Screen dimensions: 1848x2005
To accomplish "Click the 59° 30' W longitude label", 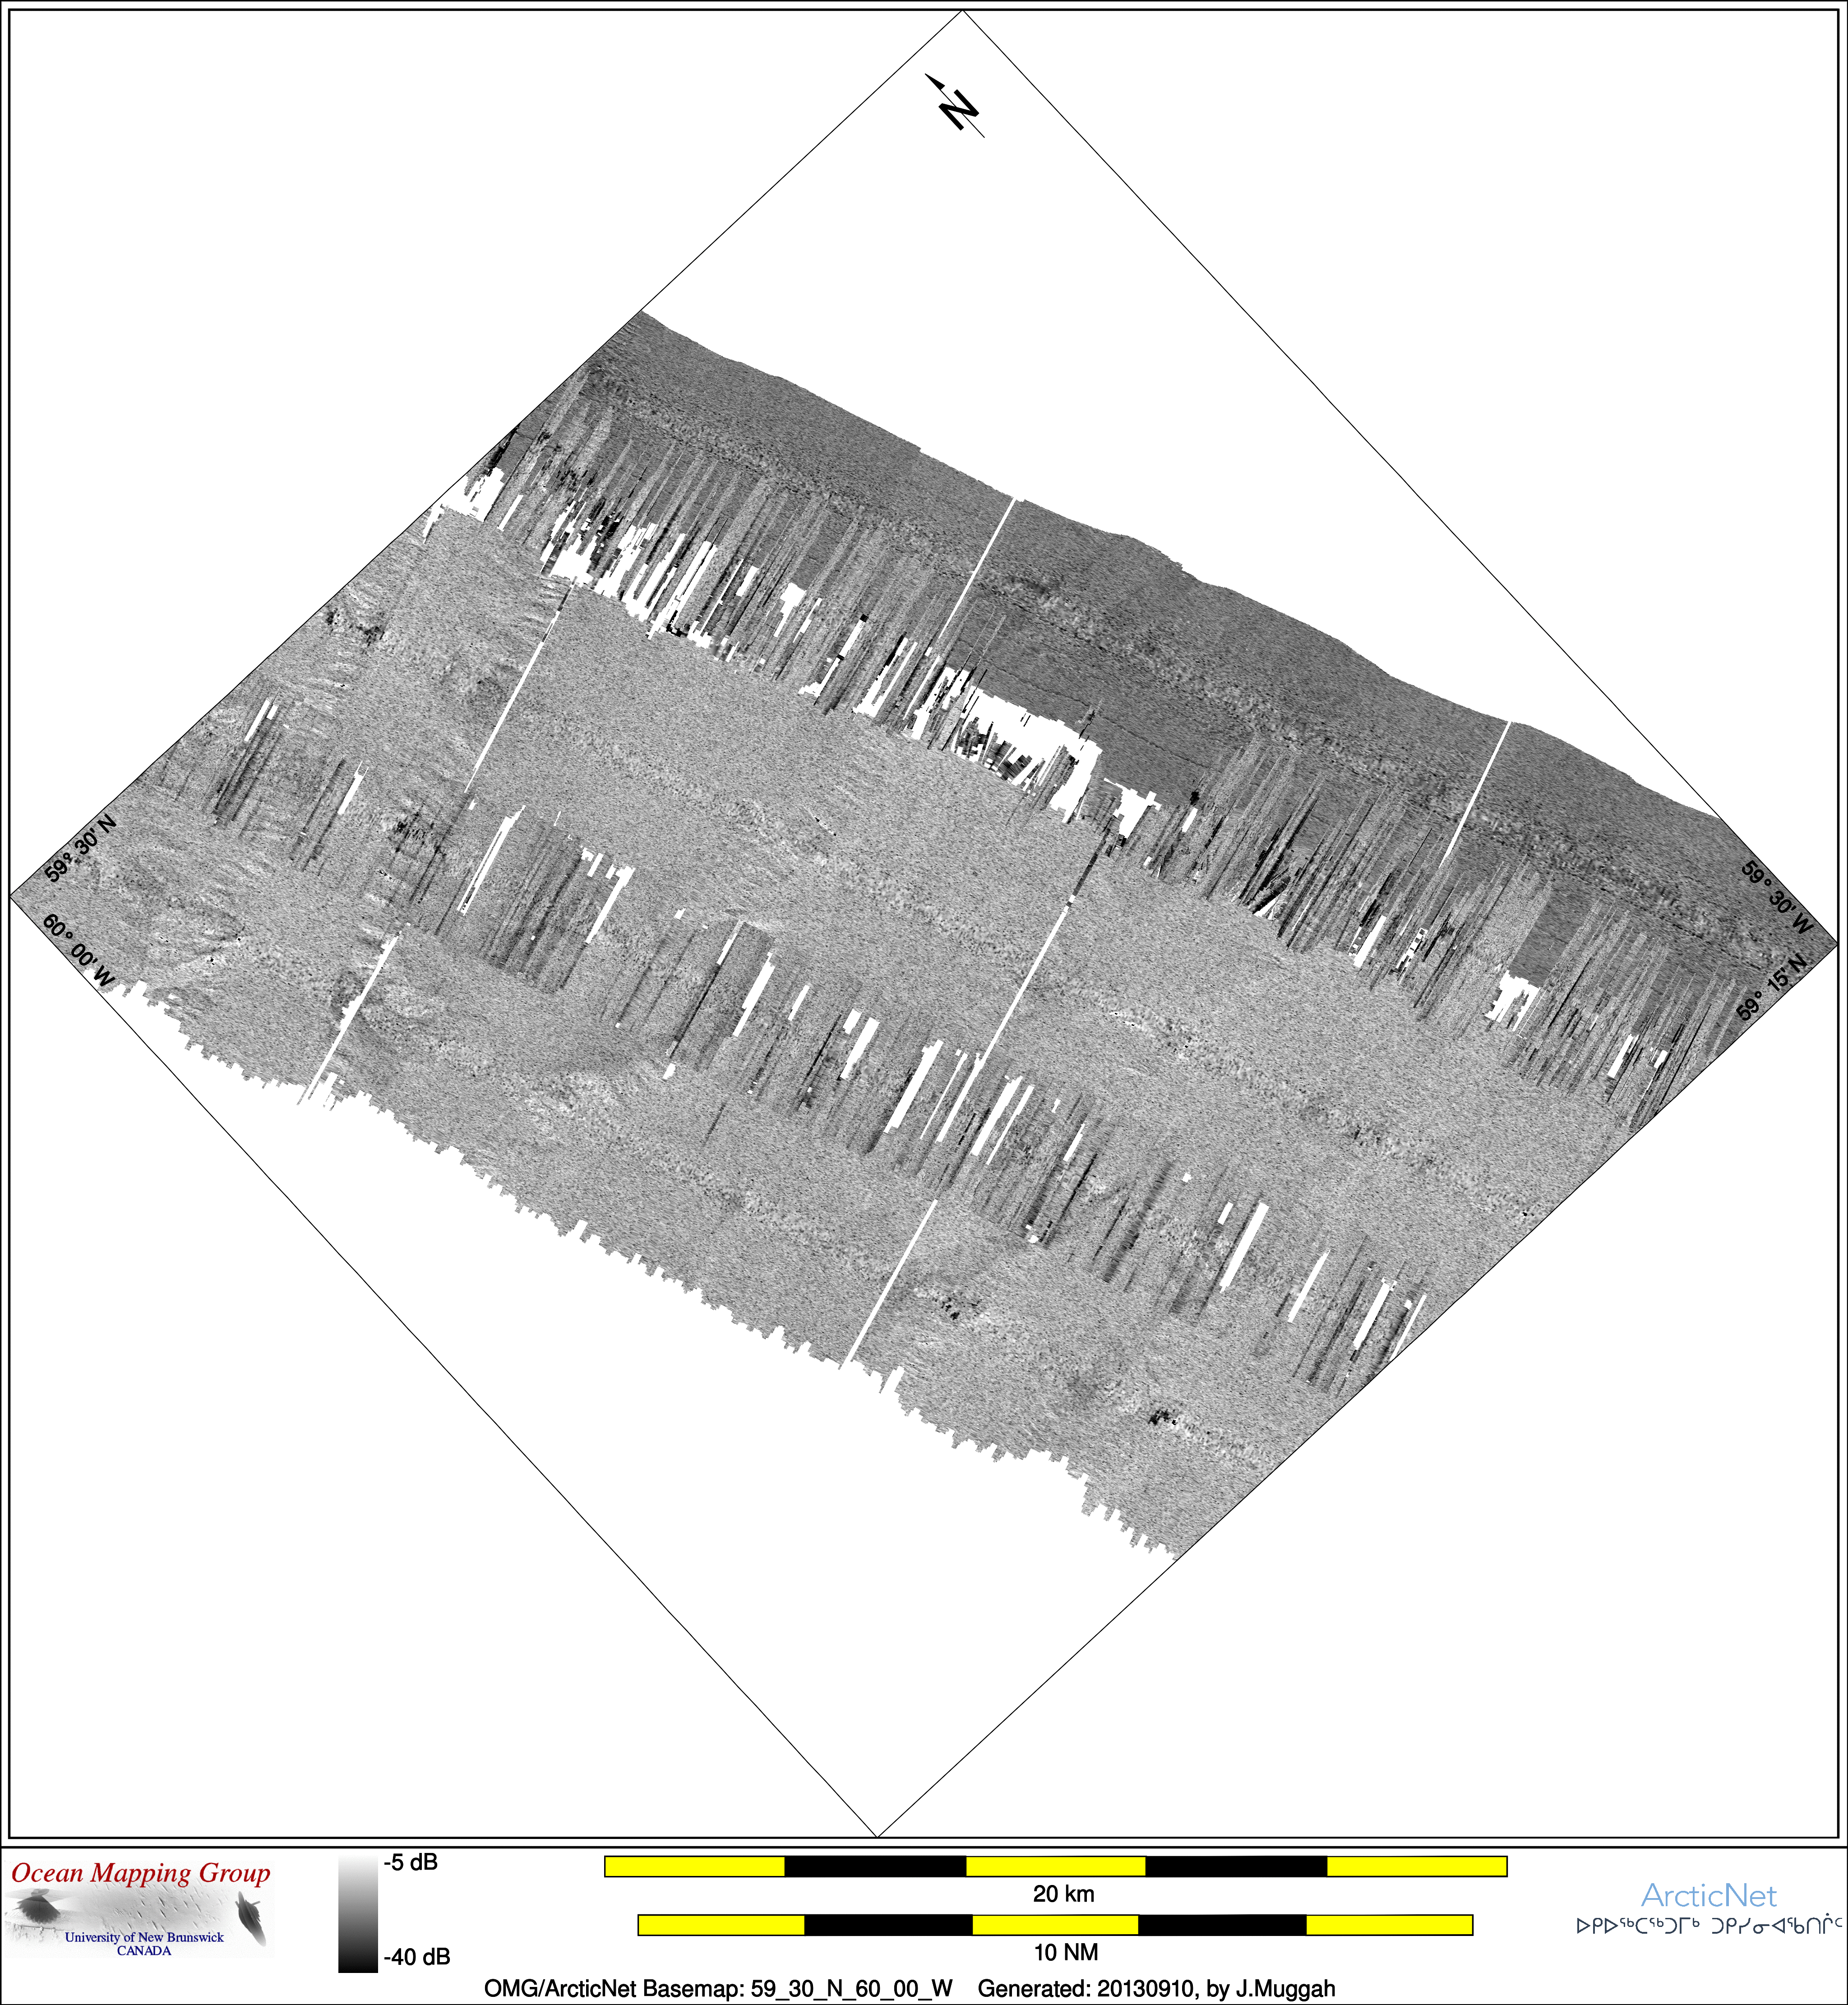I will point(1777,897).
